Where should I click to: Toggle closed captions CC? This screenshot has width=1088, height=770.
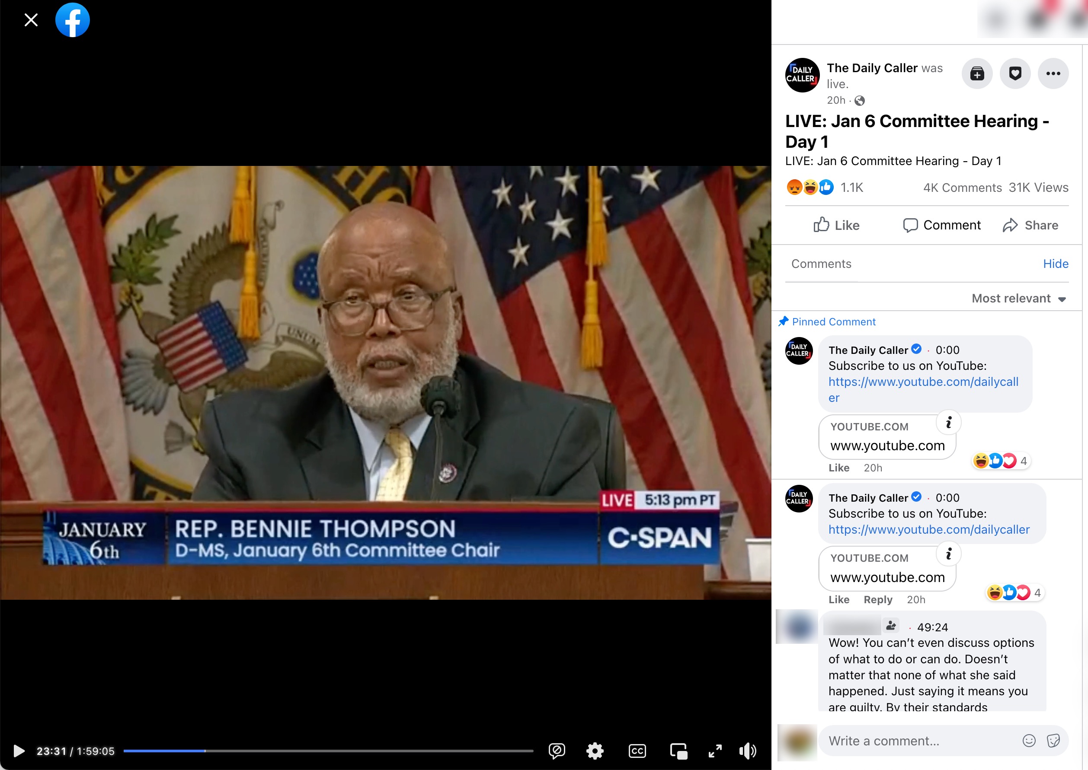click(637, 751)
